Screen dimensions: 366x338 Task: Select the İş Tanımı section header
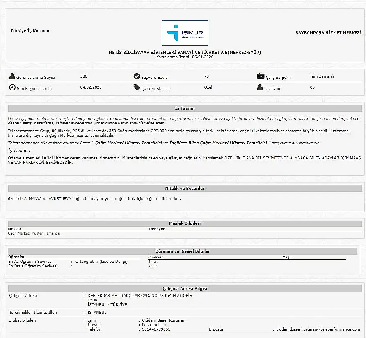[x=185, y=108]
